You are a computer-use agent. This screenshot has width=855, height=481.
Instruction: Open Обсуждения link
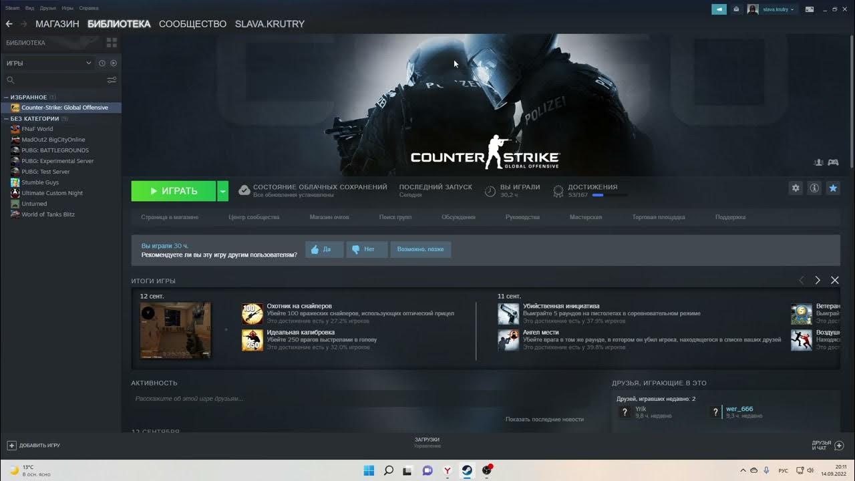[x=458, y=217]
